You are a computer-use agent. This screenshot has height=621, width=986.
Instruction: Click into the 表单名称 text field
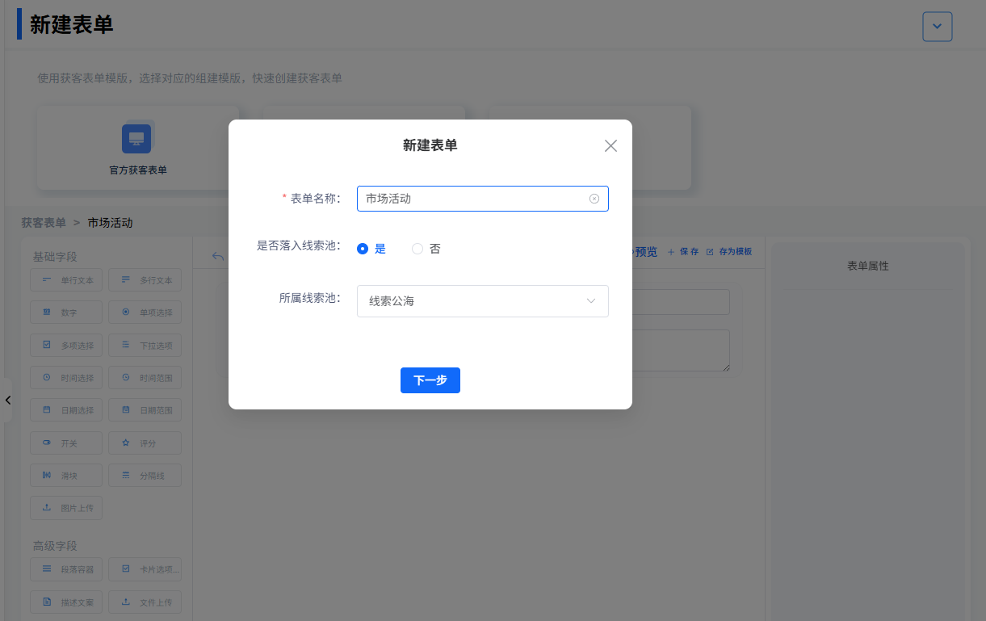(x=472, y=199)
